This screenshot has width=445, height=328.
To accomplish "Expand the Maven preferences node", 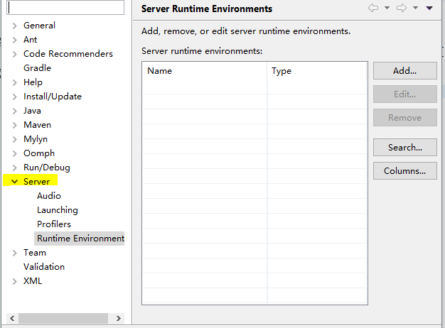I will [14, 125].
